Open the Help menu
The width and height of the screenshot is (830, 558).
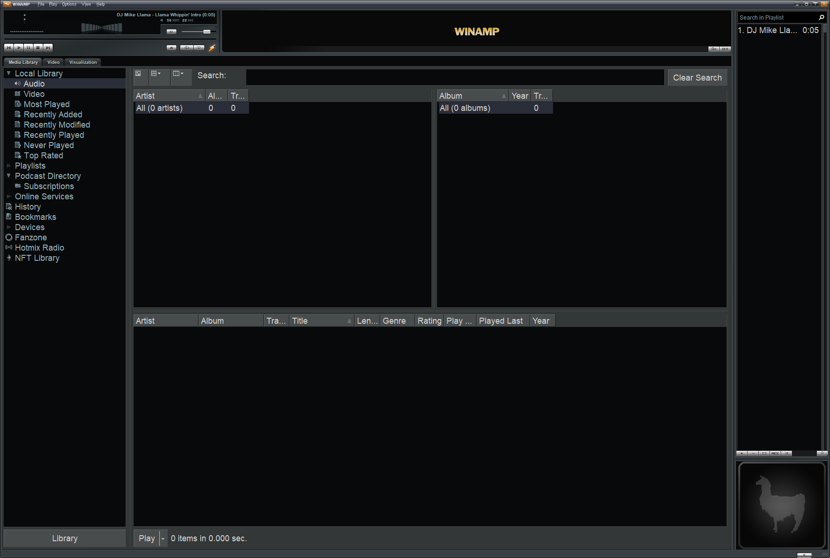point(101,4)
